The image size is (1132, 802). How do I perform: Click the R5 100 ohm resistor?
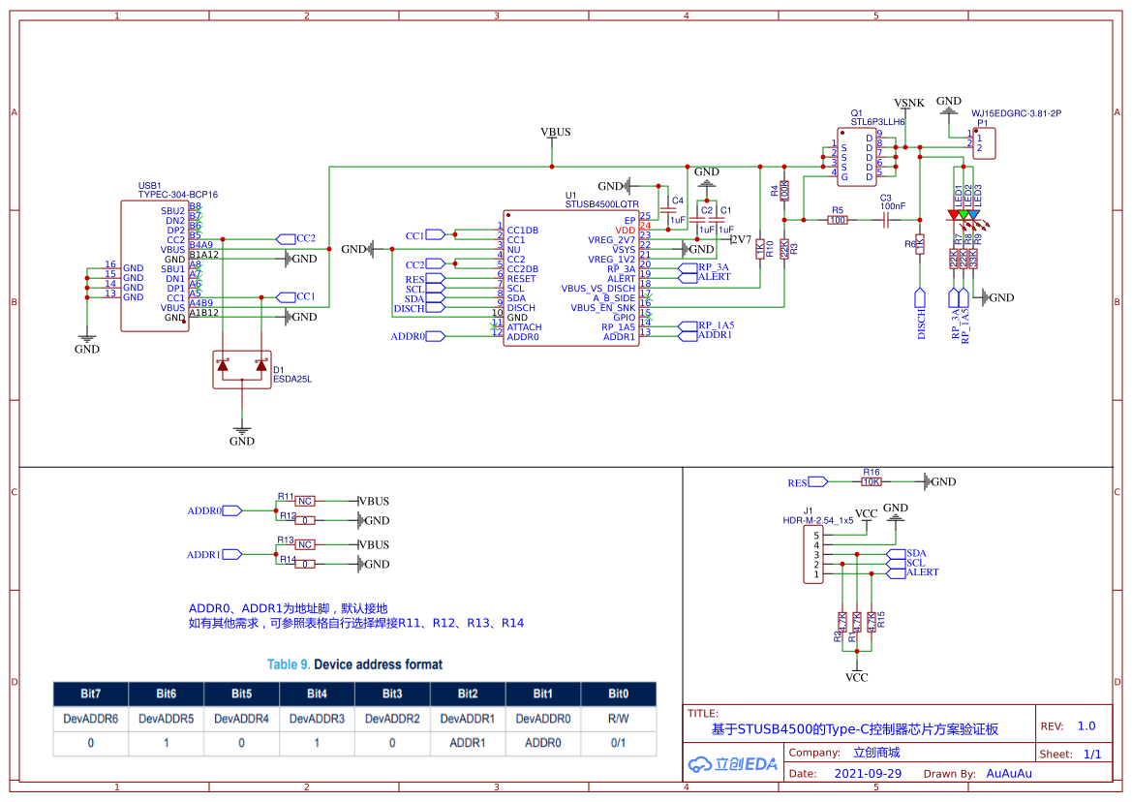coord(837,220)
